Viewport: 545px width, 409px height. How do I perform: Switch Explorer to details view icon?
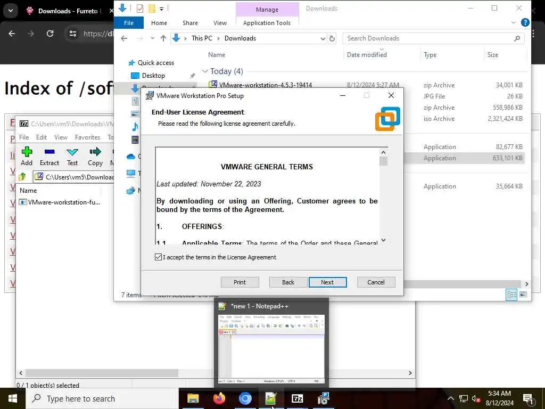click(511, 295)
